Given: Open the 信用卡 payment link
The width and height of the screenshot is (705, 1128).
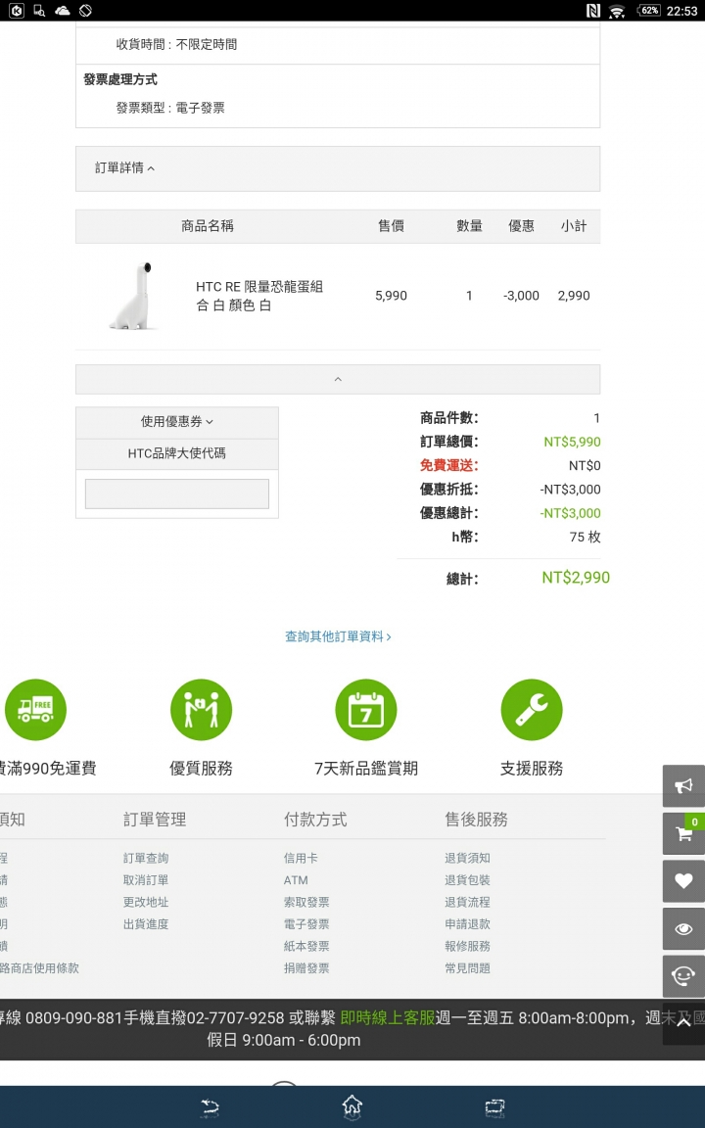Looking at the screenshot, I should point(301,858).
